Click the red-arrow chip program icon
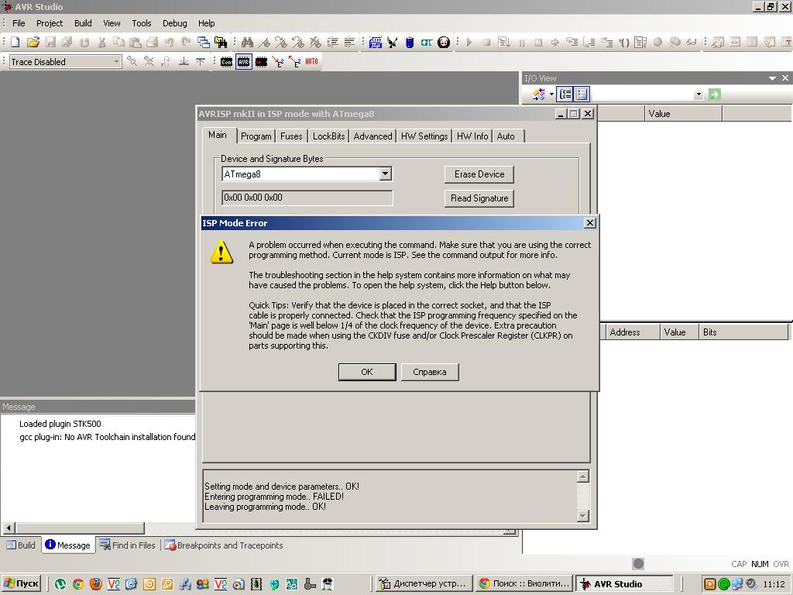The image size is (793, 595). pyautogui.click(x=261, y=62)
